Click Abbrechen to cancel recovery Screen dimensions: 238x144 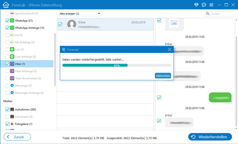[x=163, y=76]
